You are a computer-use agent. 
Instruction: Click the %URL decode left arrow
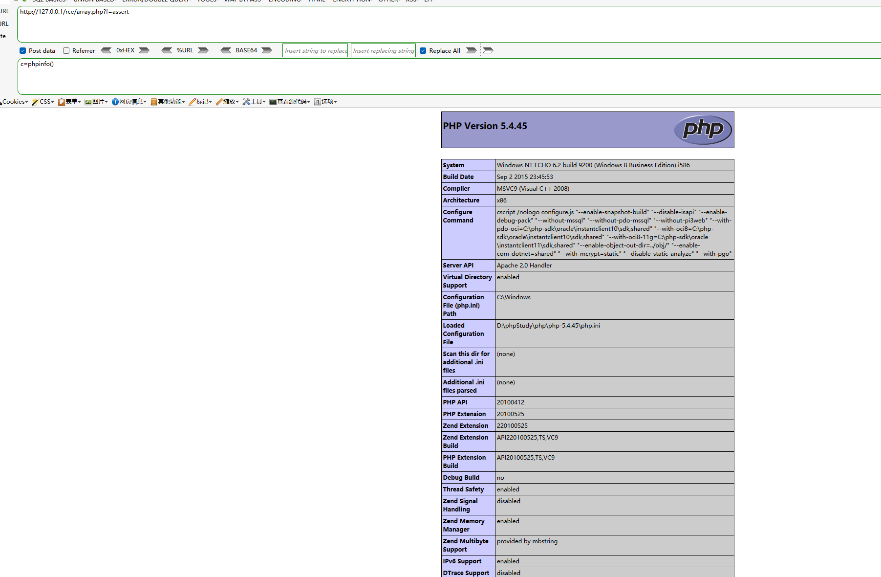(x=167, y=50)
